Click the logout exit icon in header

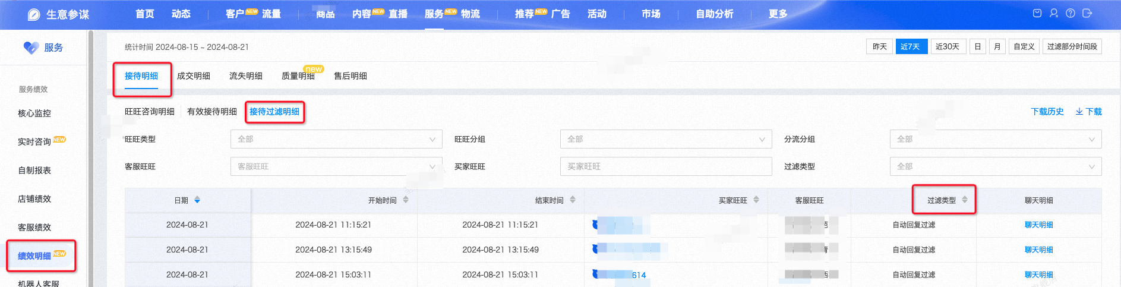tap(1087, 13)
